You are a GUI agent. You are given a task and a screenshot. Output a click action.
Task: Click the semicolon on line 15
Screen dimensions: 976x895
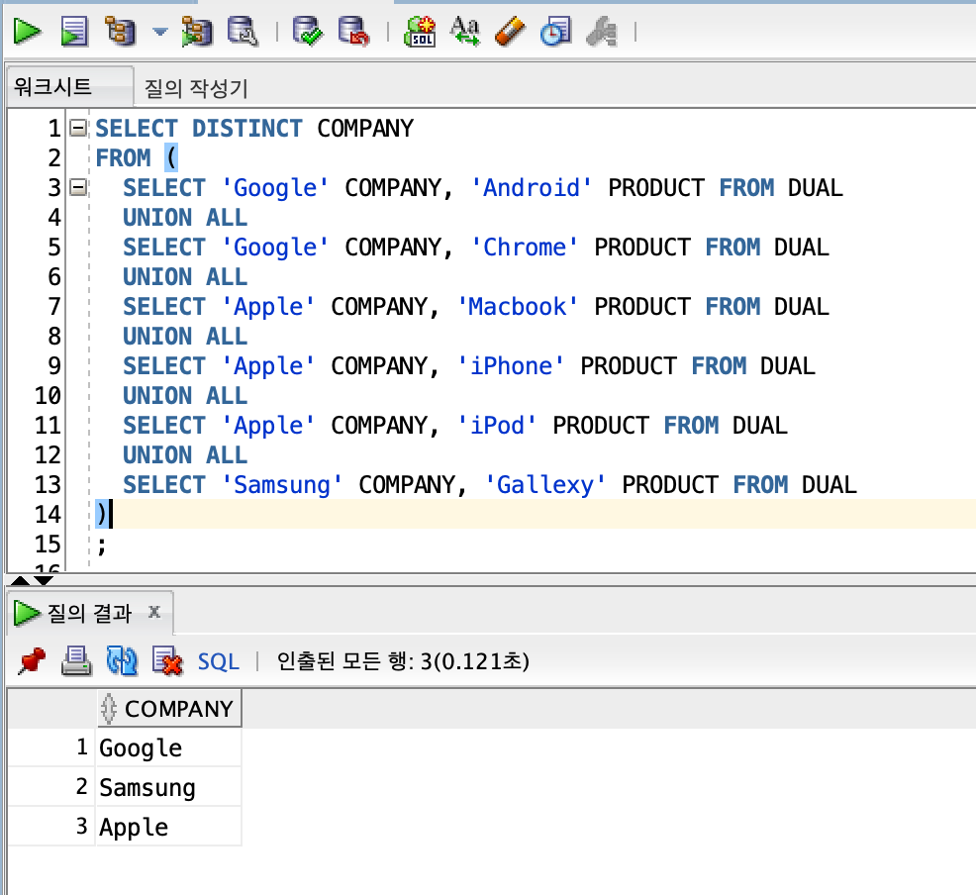(x=101, y=546)
